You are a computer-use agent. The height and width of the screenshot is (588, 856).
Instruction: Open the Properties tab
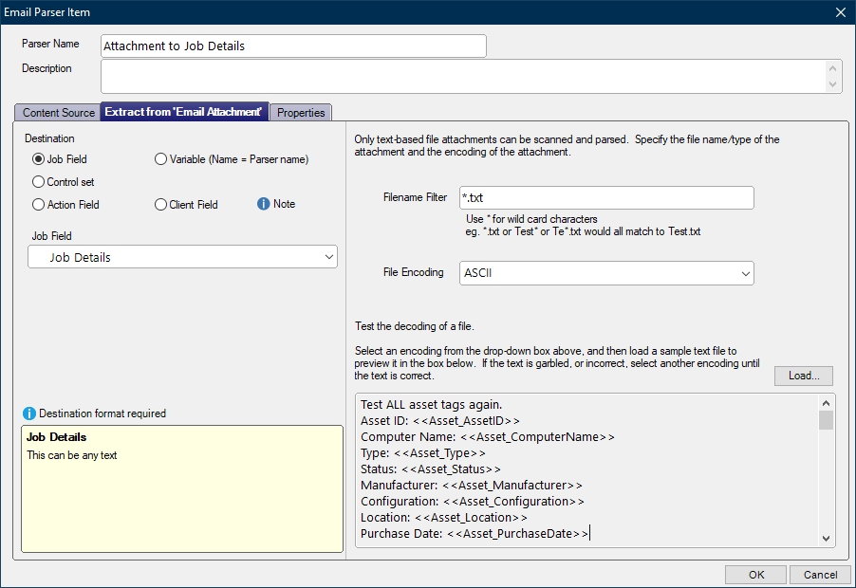pos(301,112)
